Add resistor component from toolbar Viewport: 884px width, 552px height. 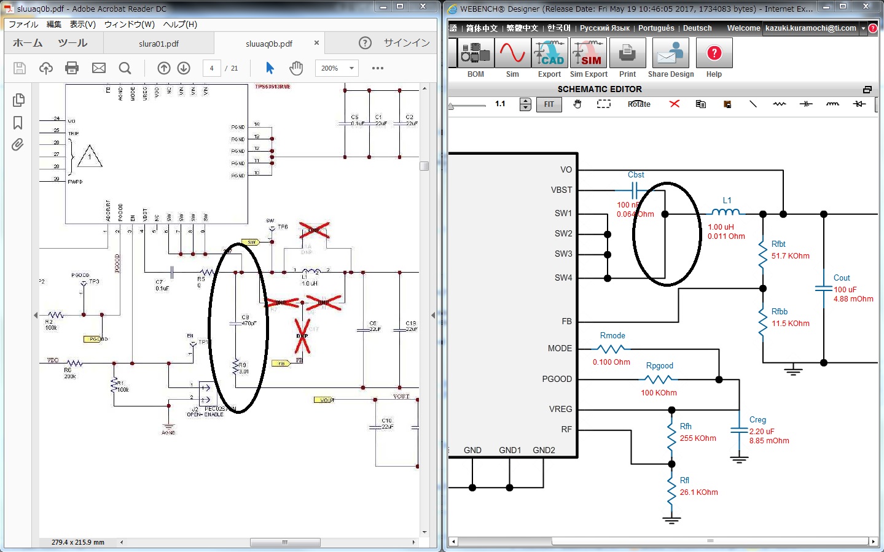(780, 104)
